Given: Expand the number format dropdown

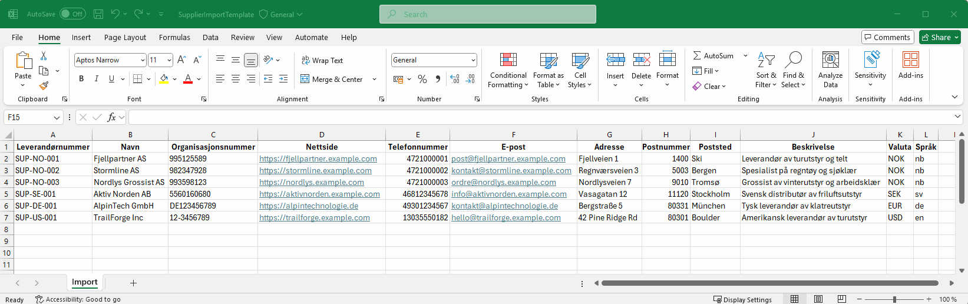Looking at the screenshot, I should [473, 60].
